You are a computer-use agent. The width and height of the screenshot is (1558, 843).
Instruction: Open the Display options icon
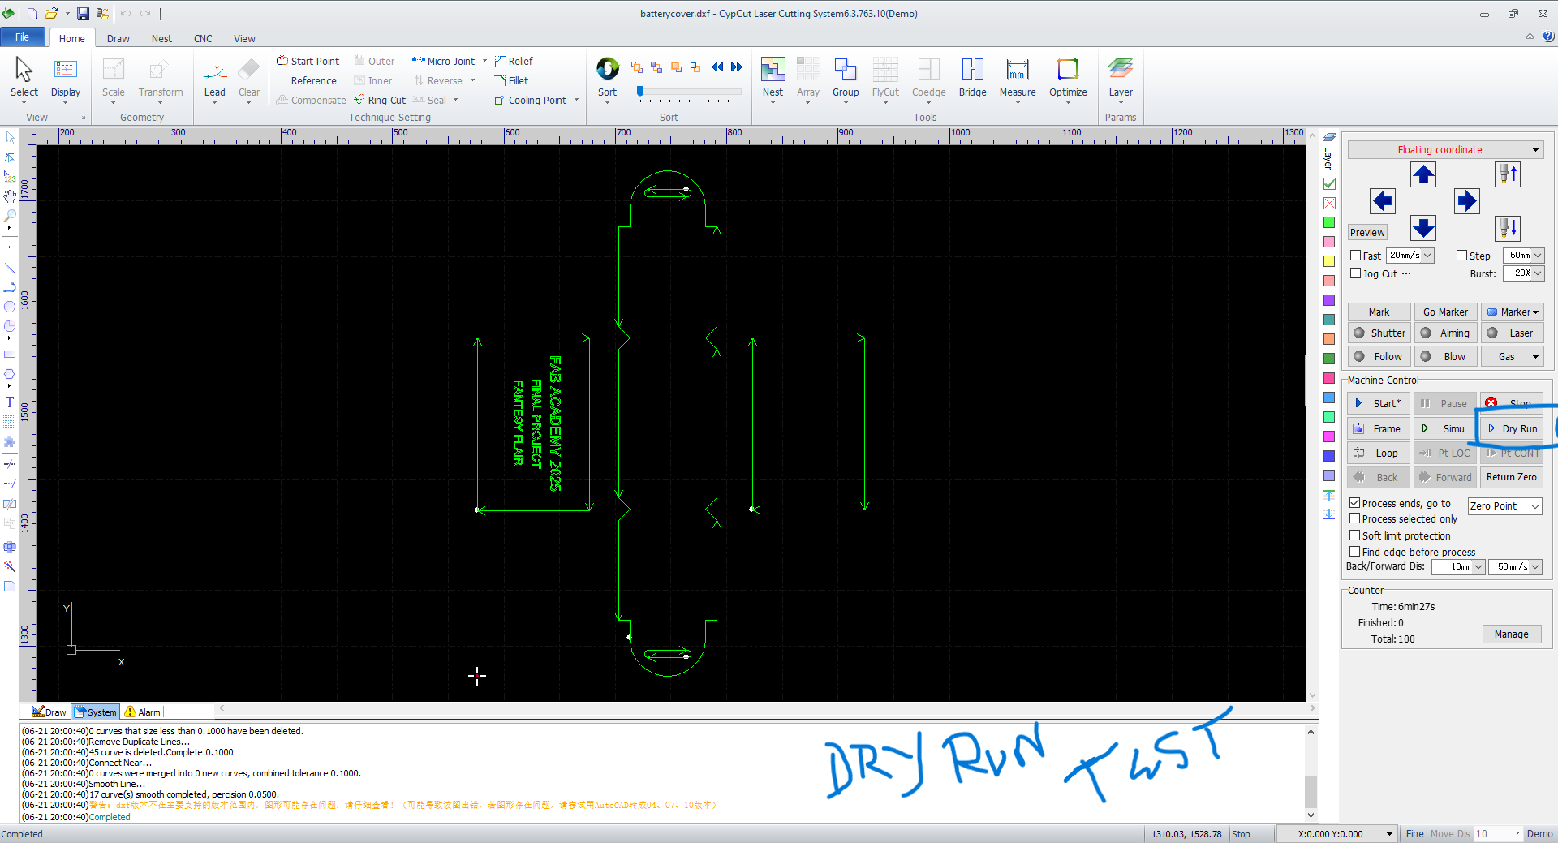click(66, 77)
